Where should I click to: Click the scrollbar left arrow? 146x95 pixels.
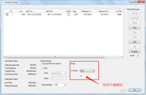tap(4, 57)
